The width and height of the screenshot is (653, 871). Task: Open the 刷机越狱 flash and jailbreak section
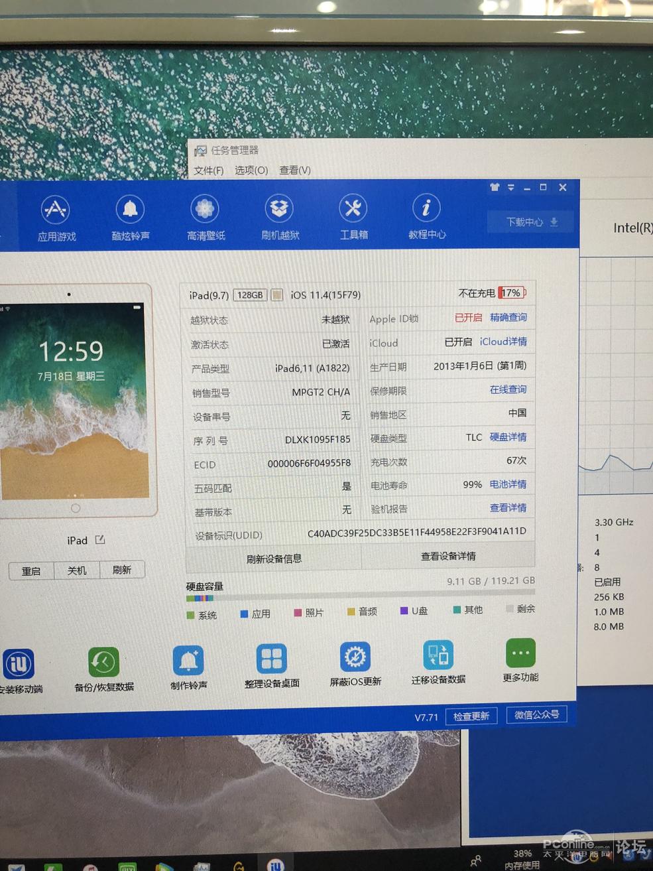tap(280, 217)
